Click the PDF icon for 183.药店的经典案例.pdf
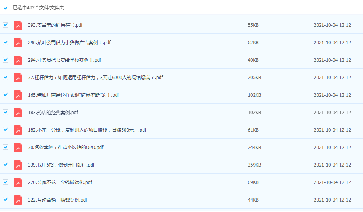This screenshot has width=363, height=212. pyautogui.click(x=18, y=113)
